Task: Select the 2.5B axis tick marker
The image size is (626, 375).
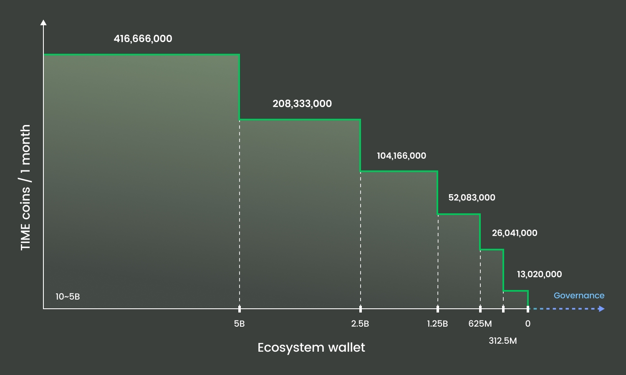Action: pos(361,309)
